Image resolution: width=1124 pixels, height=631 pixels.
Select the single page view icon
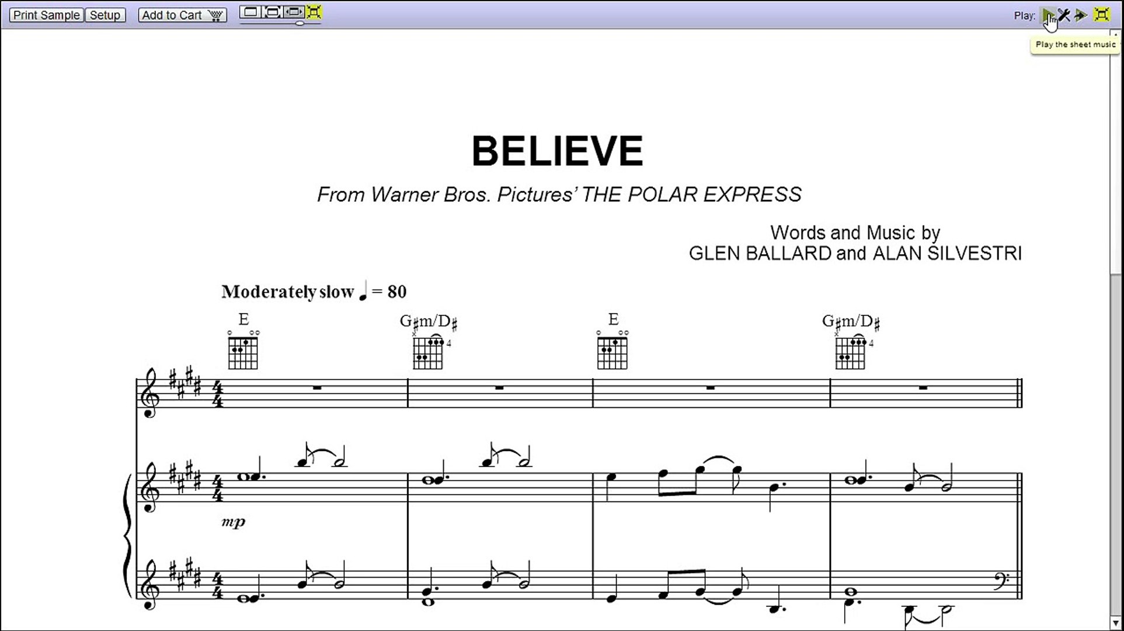[250, 12]
